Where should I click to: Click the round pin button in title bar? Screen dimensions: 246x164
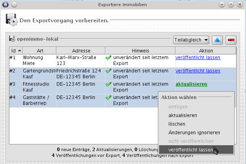[14, 5]
